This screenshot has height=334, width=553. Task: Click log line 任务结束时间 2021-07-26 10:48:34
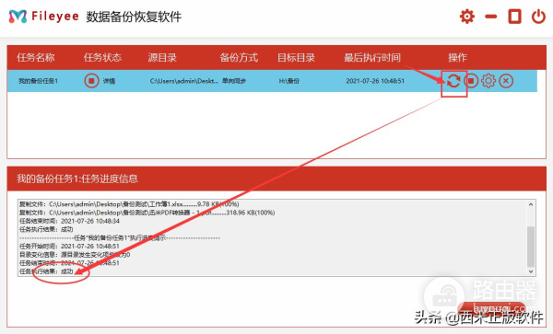tap(69, 221)
